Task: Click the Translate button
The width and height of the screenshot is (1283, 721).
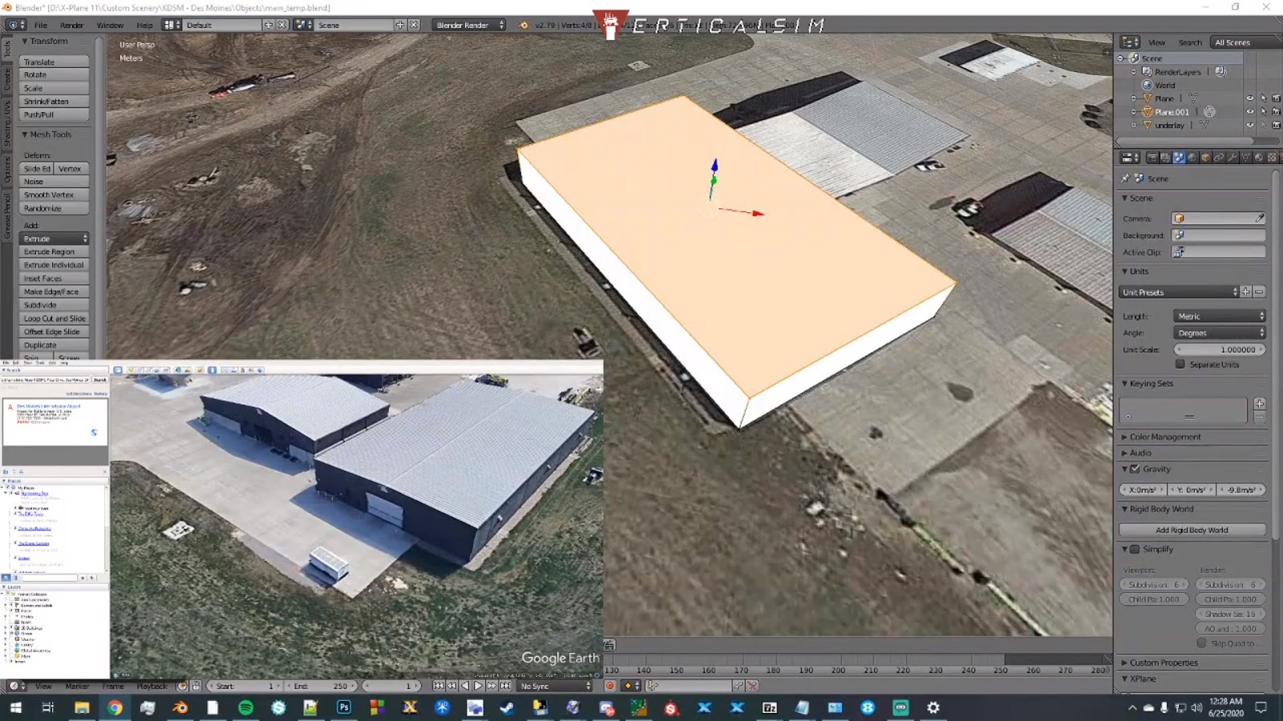Action: 54,62
